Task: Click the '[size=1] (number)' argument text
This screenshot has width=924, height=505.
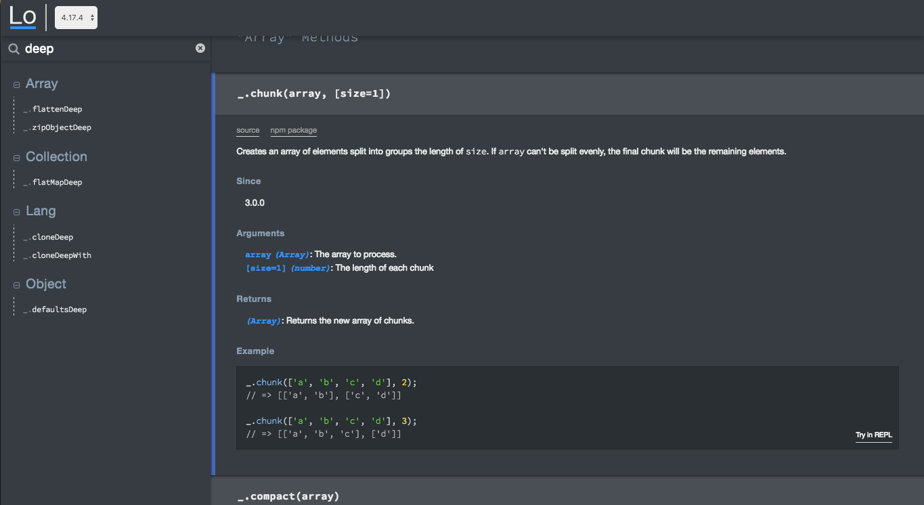Action: 288,268
